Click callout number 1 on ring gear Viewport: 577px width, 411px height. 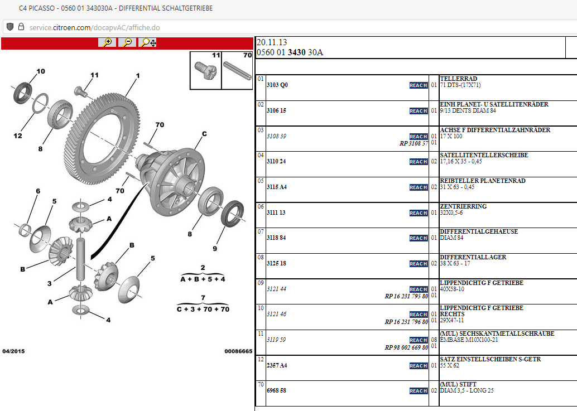[x=138, y=76]
